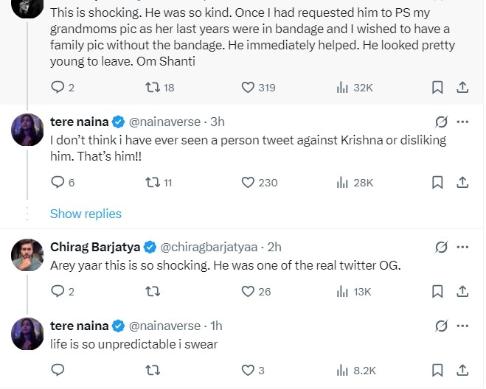The width and height of the screenshot is (486, 389).
Task: Bookmark the 'life is so unpredictable' tweet
Action: click(437, 370)
